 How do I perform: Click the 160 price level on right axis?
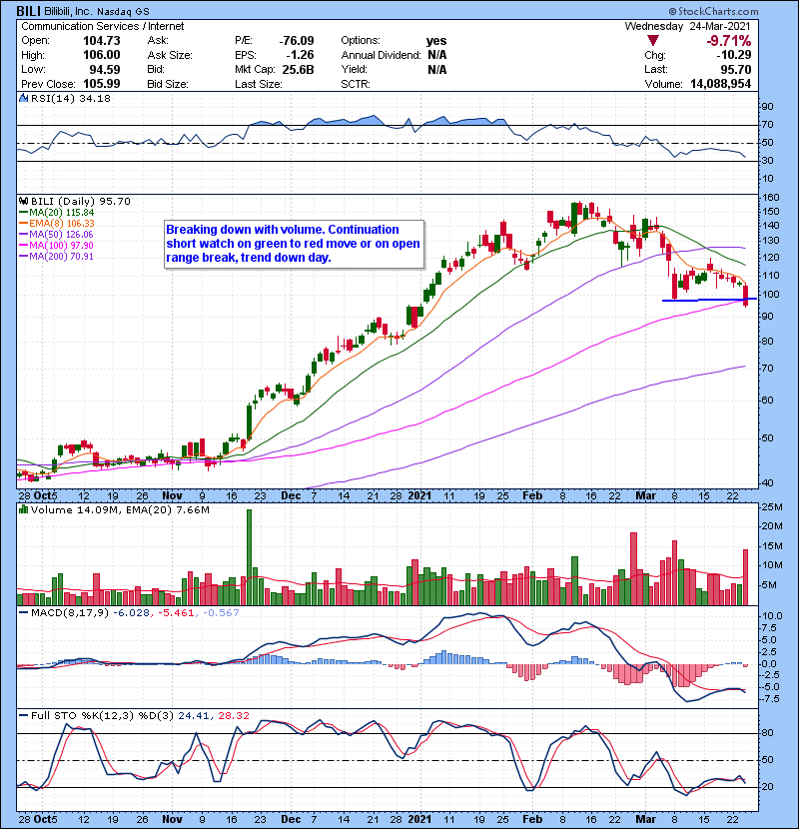point(770,198)
